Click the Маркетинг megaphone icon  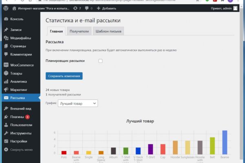coord(6,90)
